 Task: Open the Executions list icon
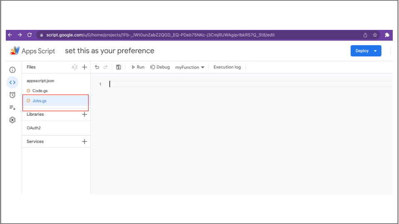pyautogui.click(x=12, y=107)
